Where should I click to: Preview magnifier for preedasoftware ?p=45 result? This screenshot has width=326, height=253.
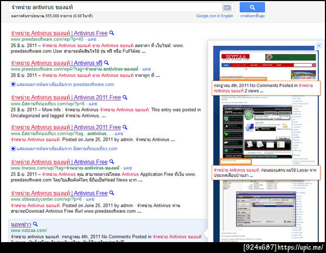coord(111,33)
